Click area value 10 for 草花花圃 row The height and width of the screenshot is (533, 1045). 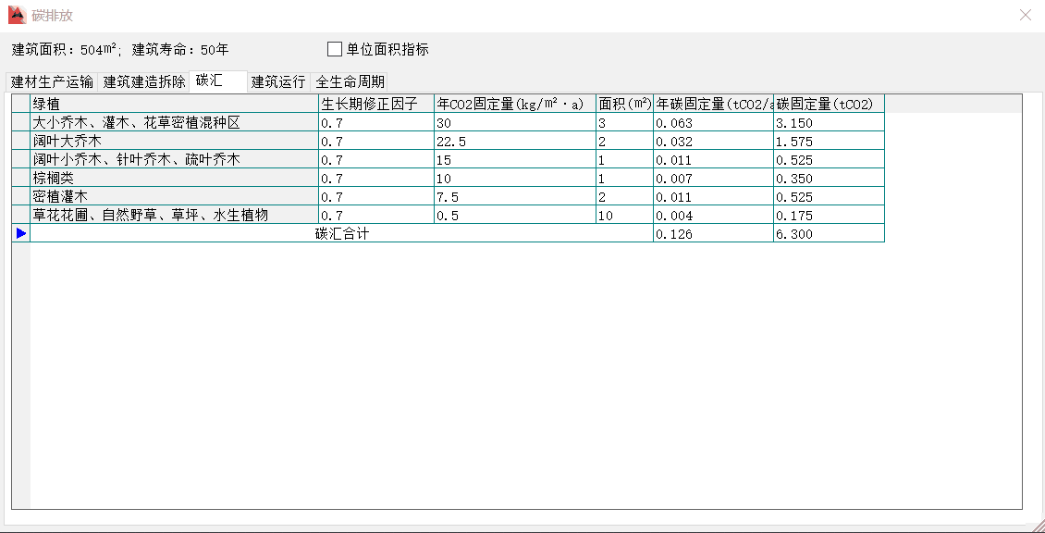pyautogui.click(x=624, y=216)
